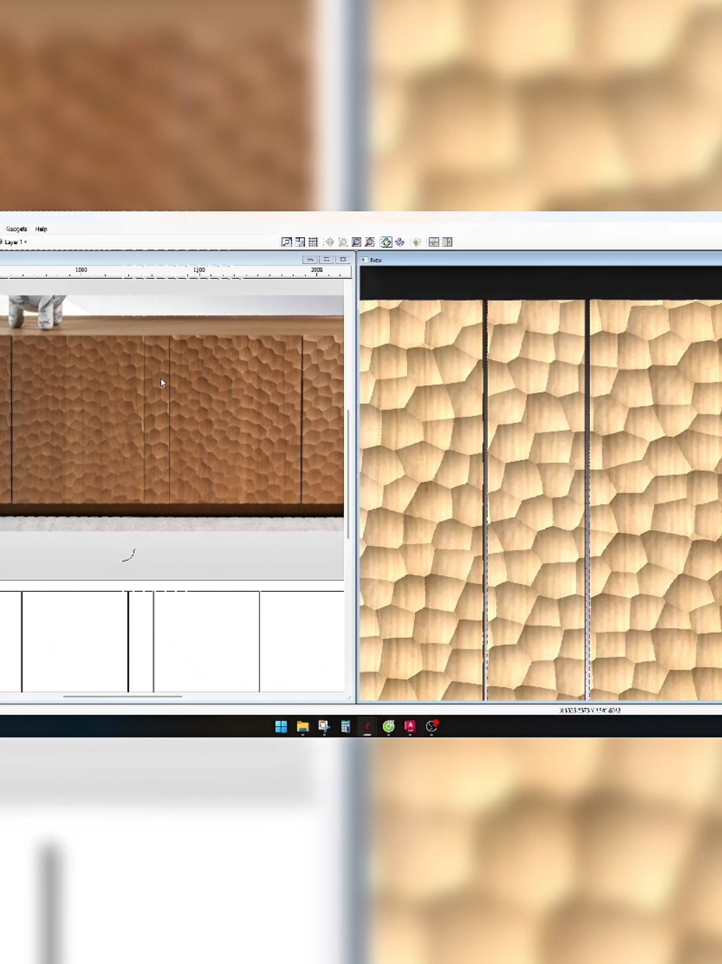
Task: Expand the Gadgets menu
Action: tap(17, 229)
